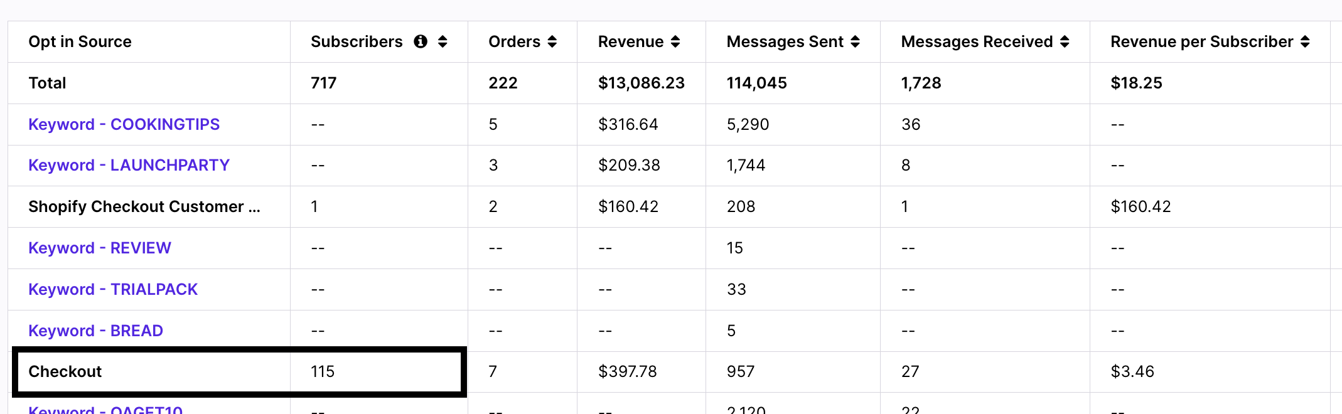The height and width of the screenshot is (414, 1342).
Task: Sort table by Subscribers column arrows
Action: pos(443,41)
